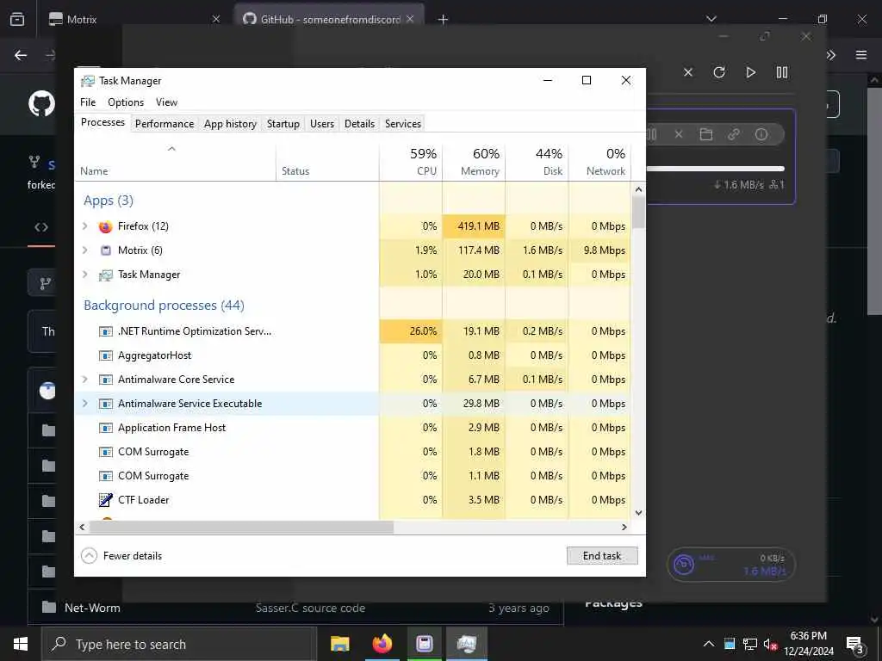Viewport: 882px width, 661px height.
Task: Switch to the Startup tab
Action: tap(283, 124)
